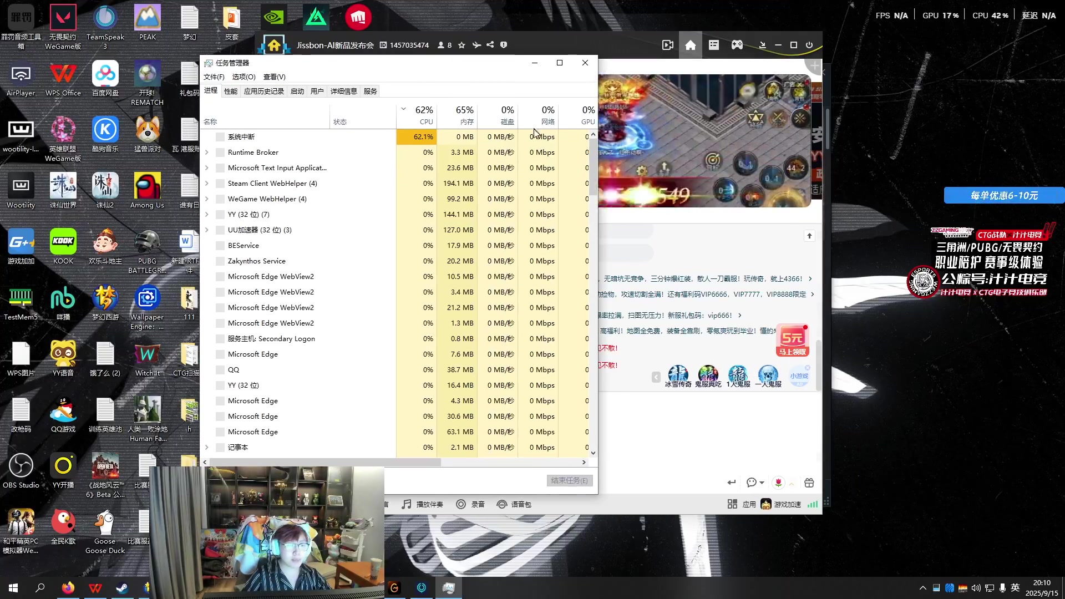Open the 查看(V) menu in Task Manager
1065x599 pixels.
coord(274,77)
